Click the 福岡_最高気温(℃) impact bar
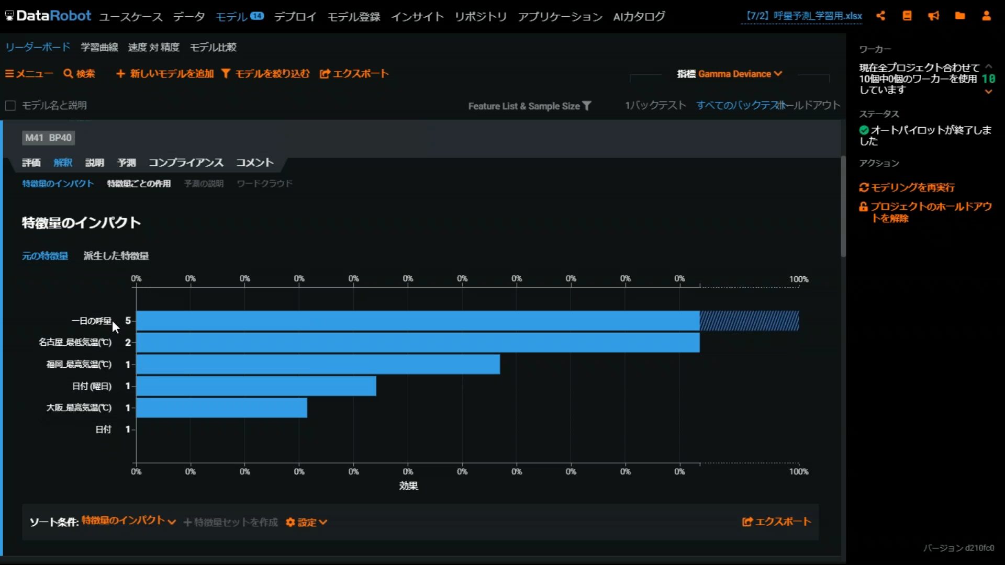1005x565 pixels. 318,364
